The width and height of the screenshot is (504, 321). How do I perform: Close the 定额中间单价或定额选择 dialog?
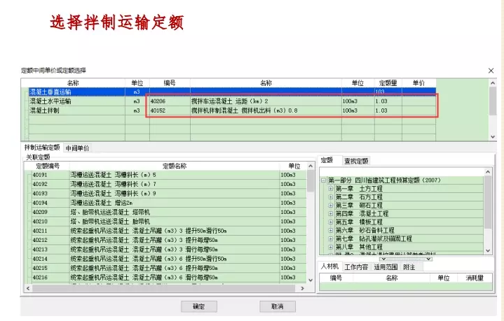[x=491, y=71]
